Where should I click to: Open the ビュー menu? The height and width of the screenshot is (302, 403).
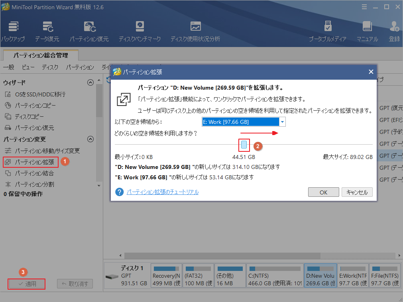(28, 67)
